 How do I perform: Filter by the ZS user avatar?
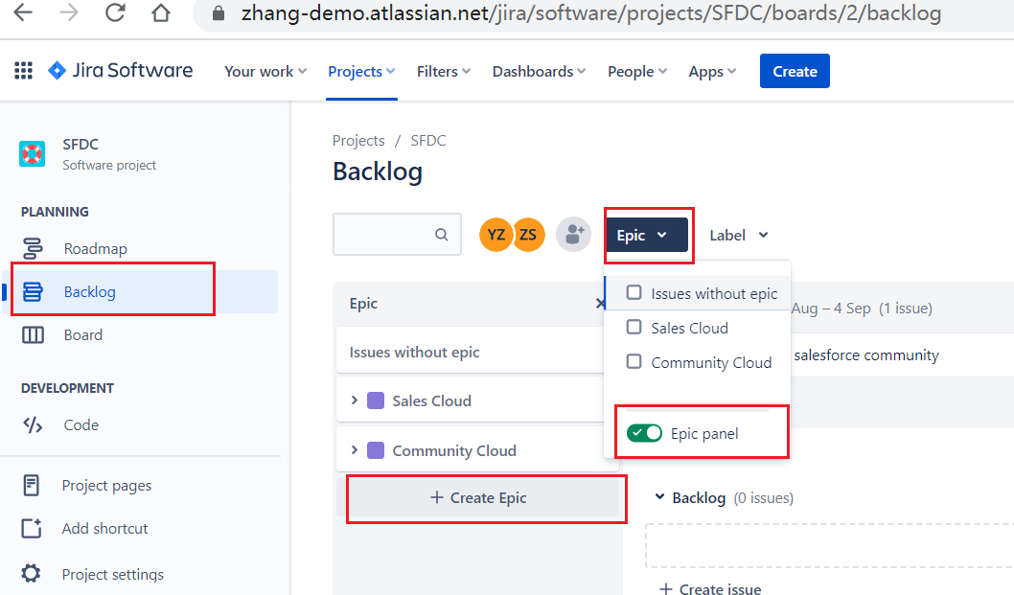[x=528, y=234]
